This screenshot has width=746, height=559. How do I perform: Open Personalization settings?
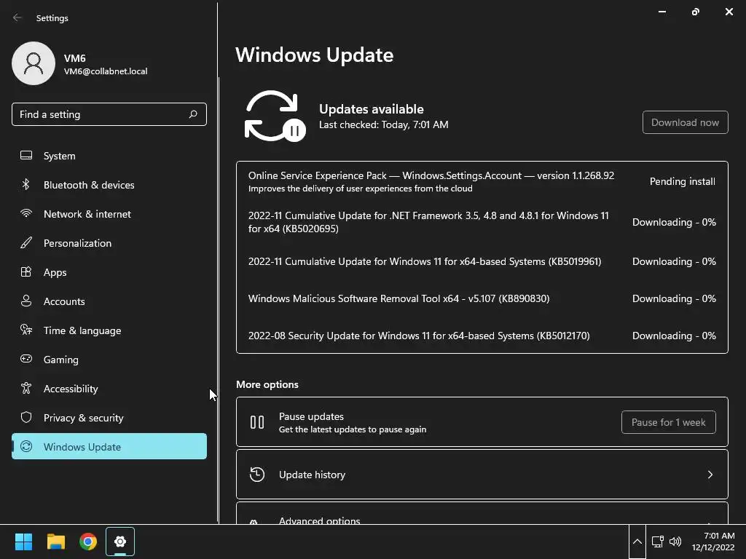click(109, 243)
